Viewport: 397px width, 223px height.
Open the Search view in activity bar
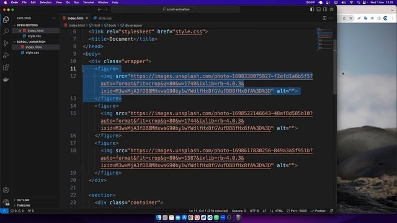pos(6,32)
